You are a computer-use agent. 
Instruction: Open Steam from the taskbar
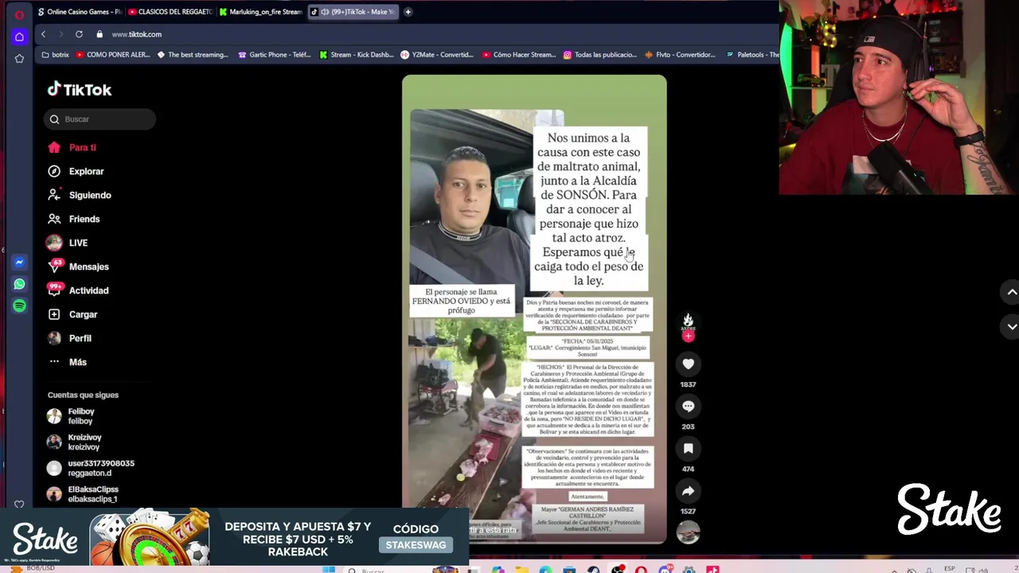pos(594,570)
